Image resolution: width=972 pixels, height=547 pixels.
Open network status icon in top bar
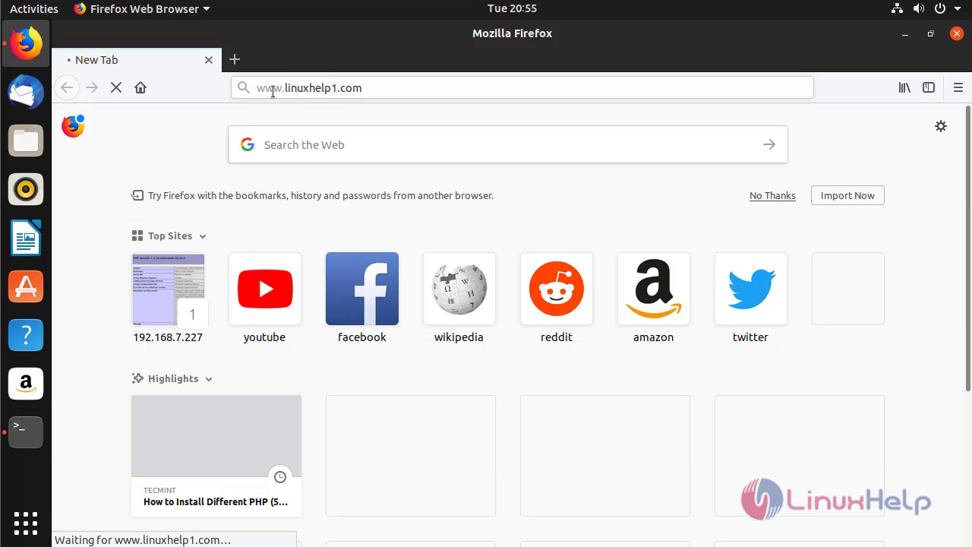click(897, 8)
